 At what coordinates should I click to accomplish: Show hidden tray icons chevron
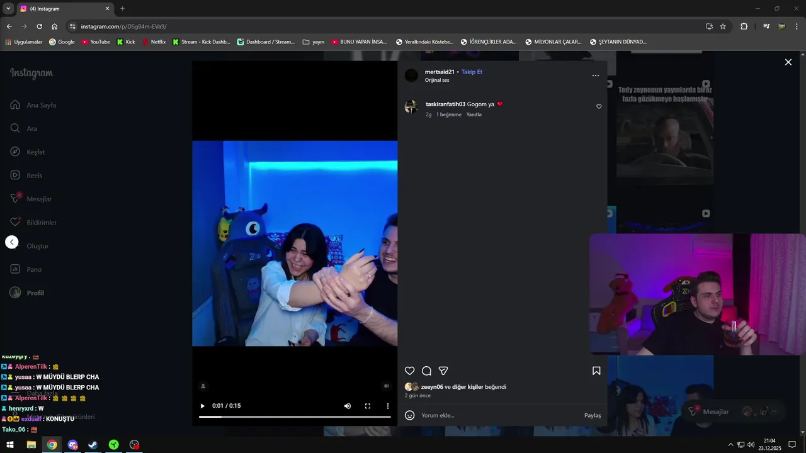[730, 445]
